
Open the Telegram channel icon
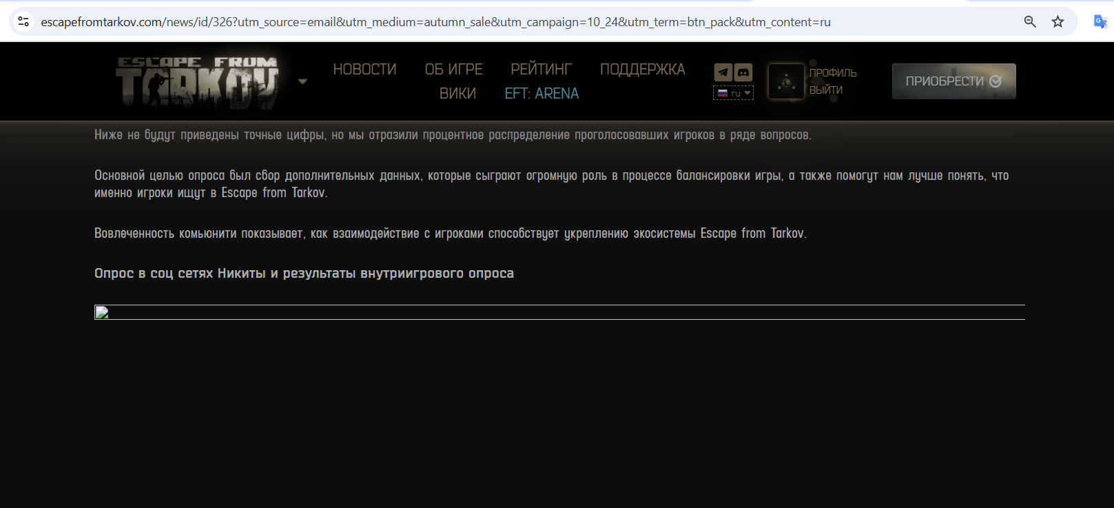pos(723,72)
